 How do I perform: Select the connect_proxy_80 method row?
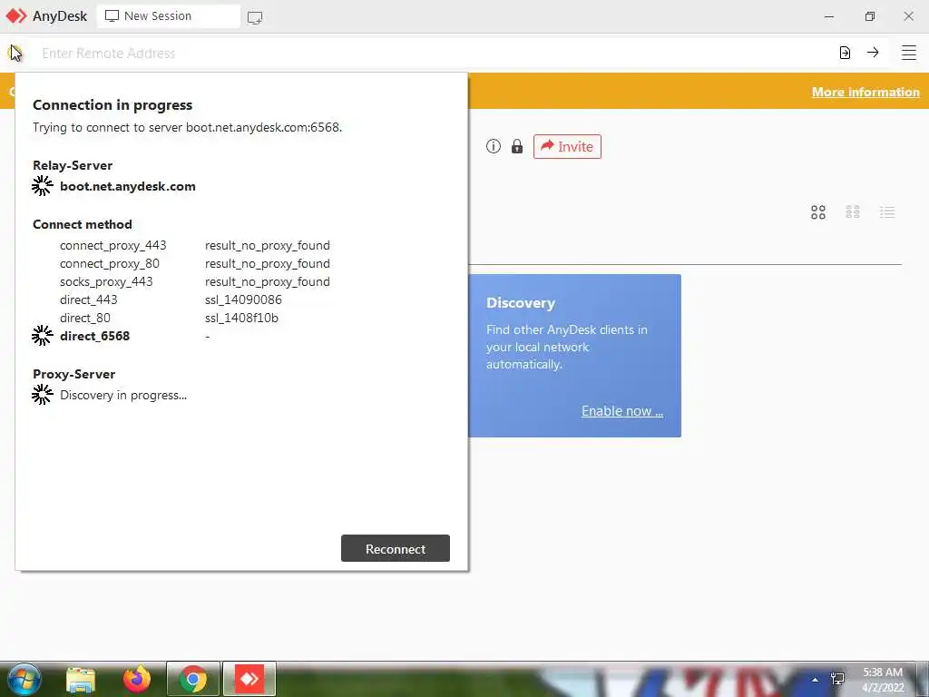point(195,264)
